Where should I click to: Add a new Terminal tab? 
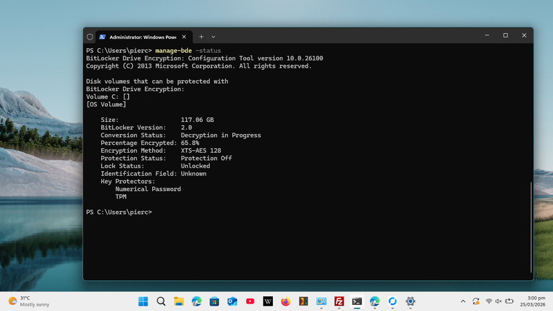[x=201, y=37]
